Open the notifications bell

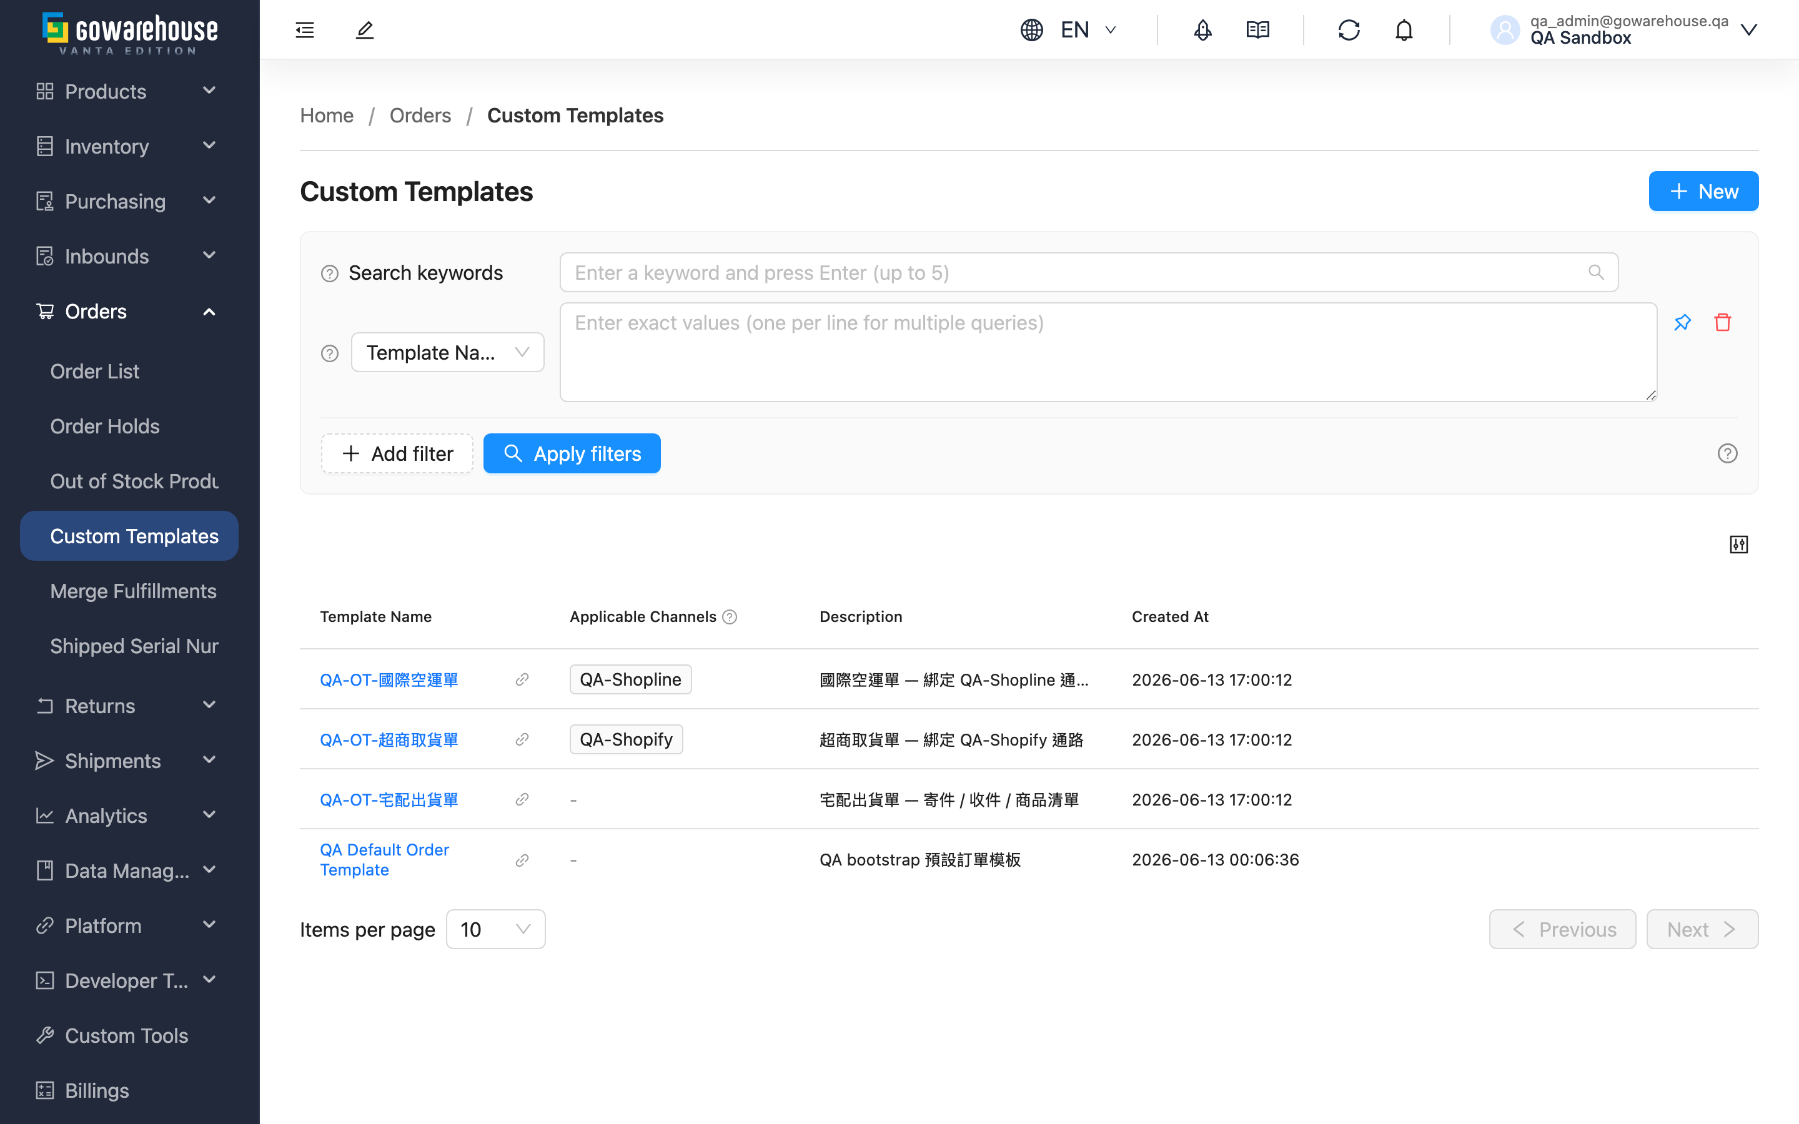click(1404, 30)
